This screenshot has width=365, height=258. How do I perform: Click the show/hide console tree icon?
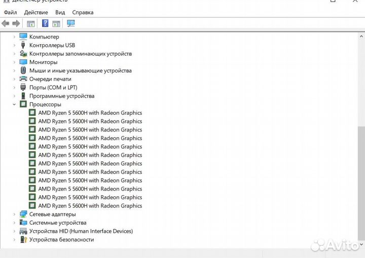(31, 23)
